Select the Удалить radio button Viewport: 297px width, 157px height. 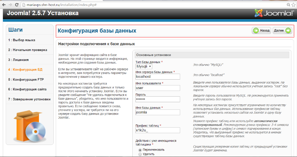coord(140,154)
